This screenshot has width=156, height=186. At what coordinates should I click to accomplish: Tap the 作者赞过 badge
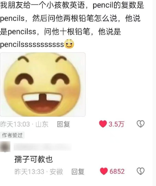[12, 135]
